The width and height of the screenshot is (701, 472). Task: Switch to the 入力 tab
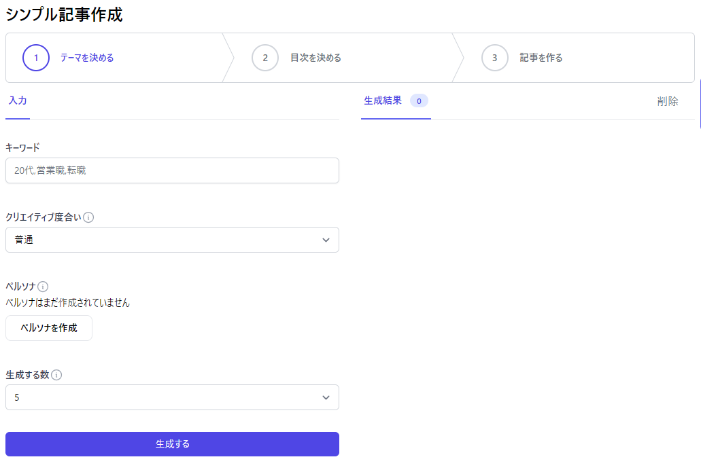[x=18, y=101]
